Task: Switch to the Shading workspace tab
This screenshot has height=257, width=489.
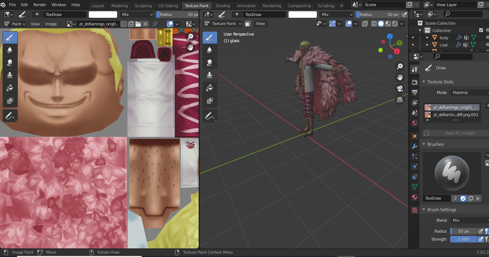Action: 223,5
